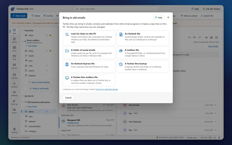232x145 pixels.
Task: Open the Look for my old email settings link
Action: pos(107,89)
